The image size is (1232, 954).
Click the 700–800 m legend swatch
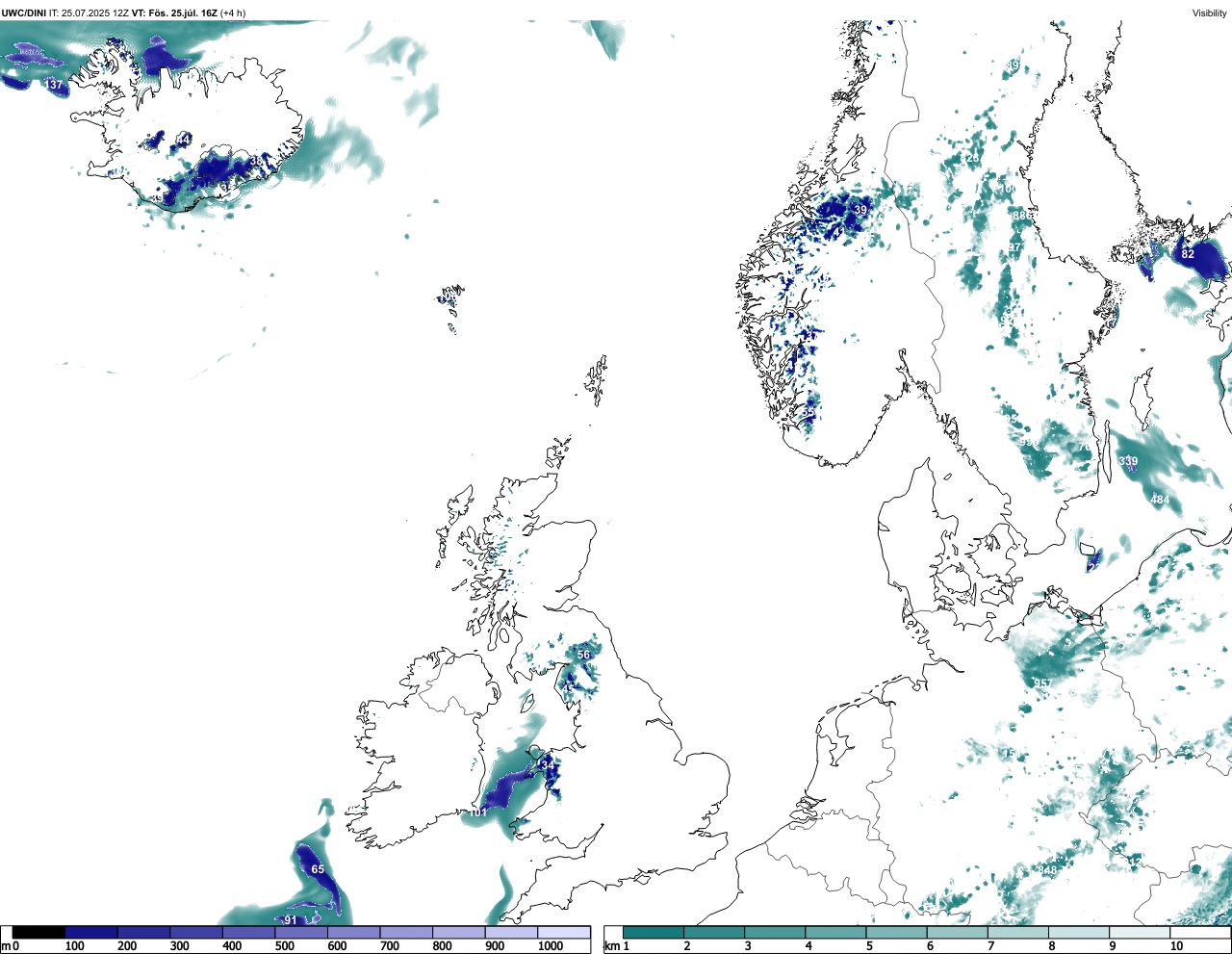406,932
